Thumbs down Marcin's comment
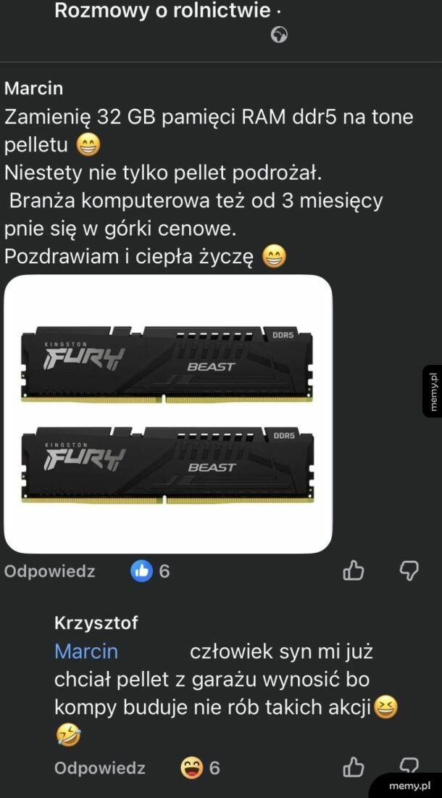Screen dimensions: 442x798 (409, 571)
